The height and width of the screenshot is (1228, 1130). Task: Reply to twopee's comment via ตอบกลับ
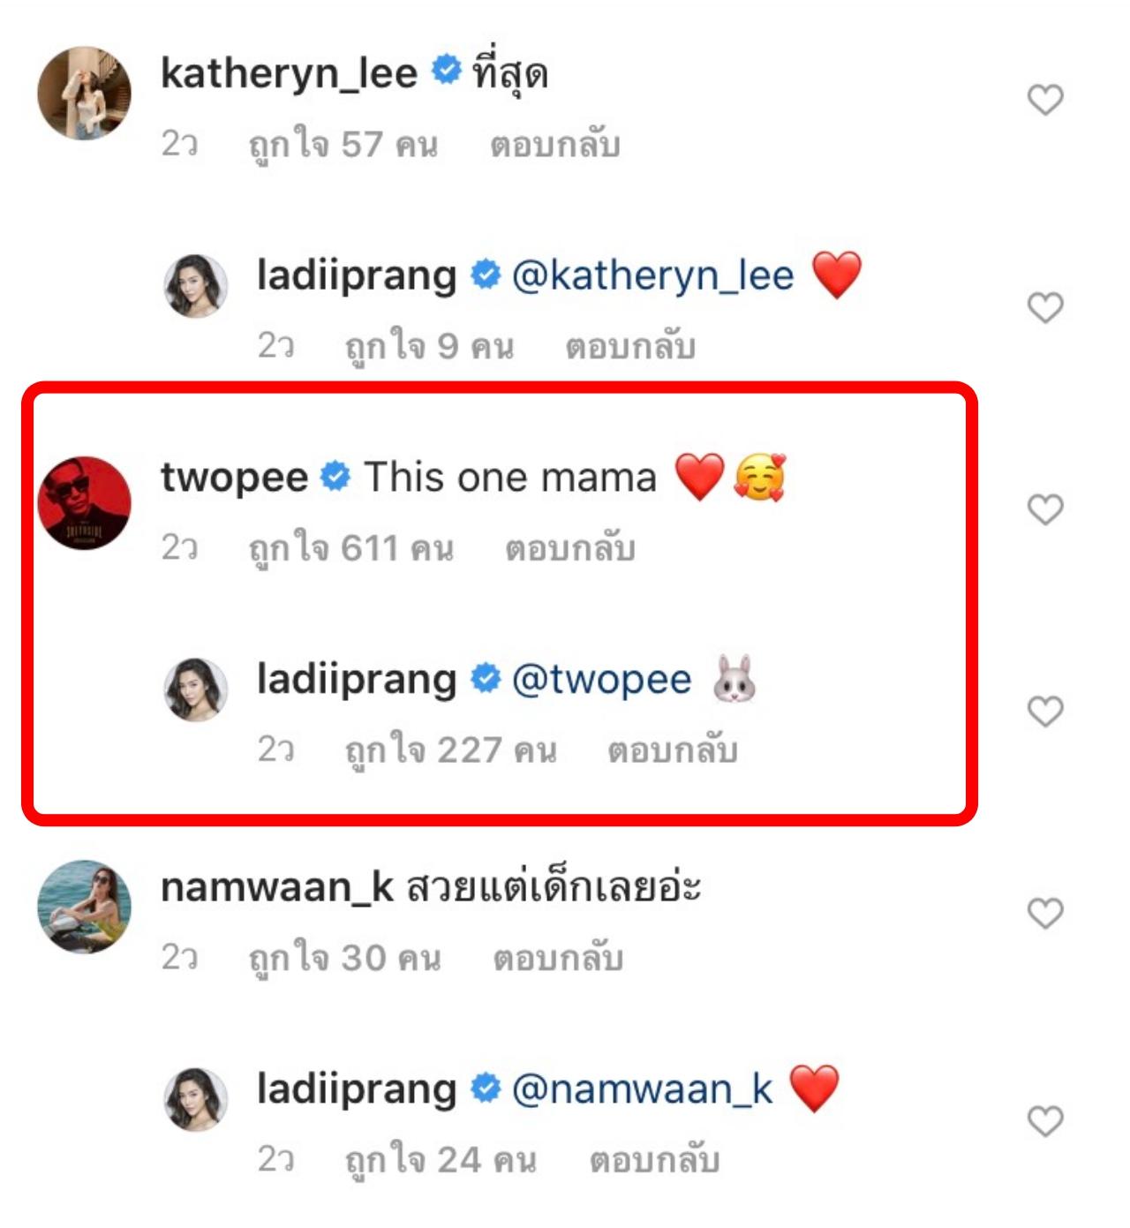(569, 548)
